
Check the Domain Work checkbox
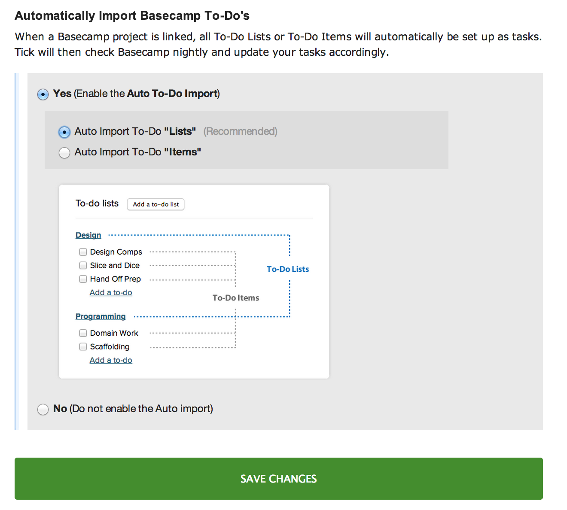click(83, 333)
